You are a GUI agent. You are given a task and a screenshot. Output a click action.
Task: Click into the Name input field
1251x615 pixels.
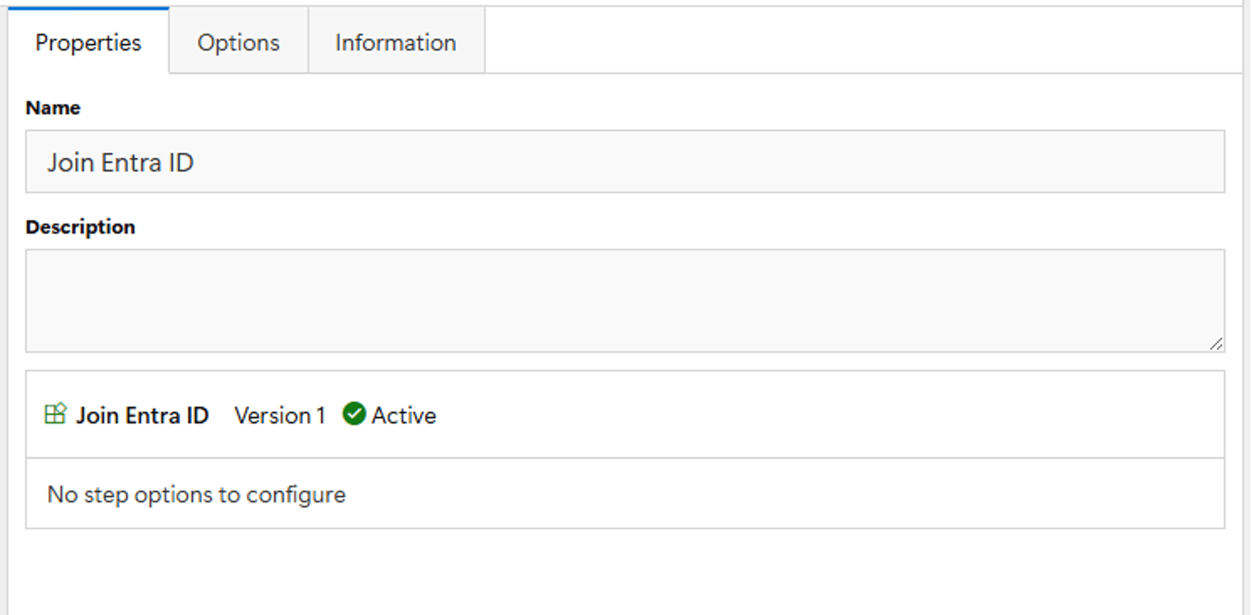pyautogui.click(x=625, y=161)
